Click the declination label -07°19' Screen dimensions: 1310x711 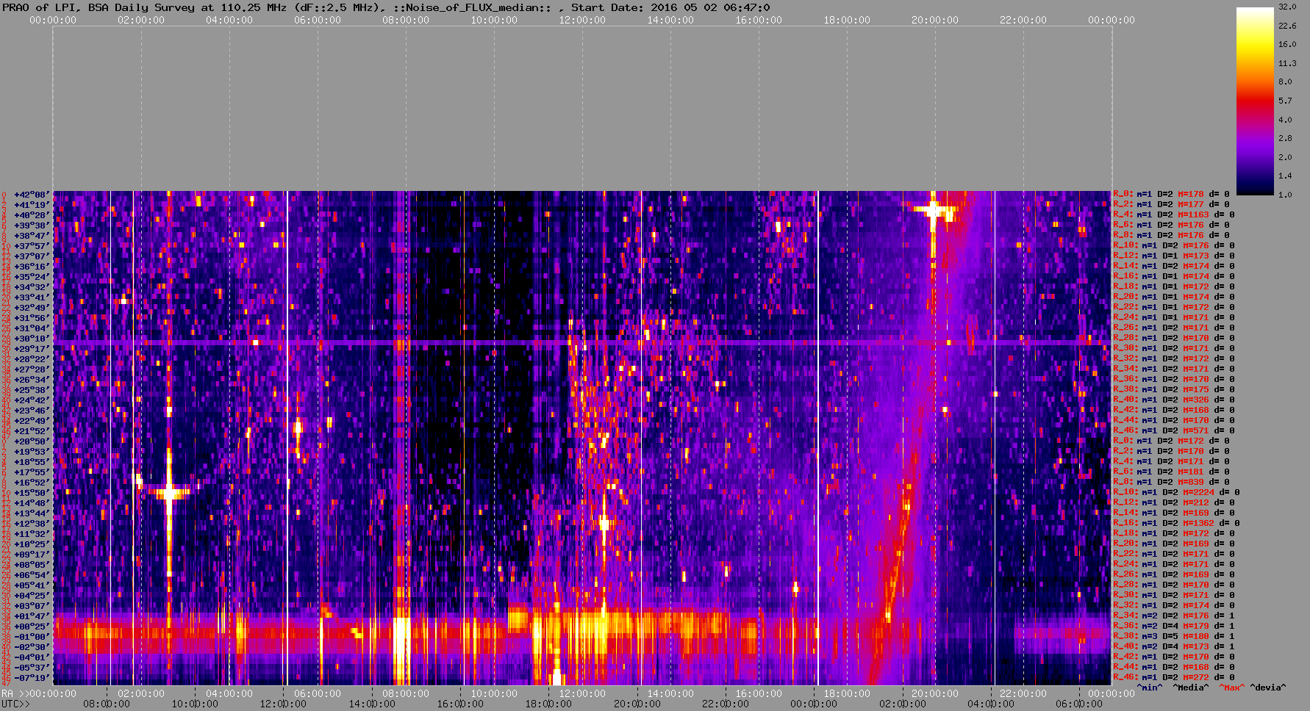pyautogui.click(x=32, y=678)
